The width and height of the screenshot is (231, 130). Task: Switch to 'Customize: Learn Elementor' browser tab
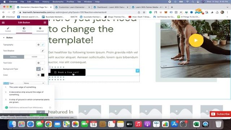click(72, 7)
